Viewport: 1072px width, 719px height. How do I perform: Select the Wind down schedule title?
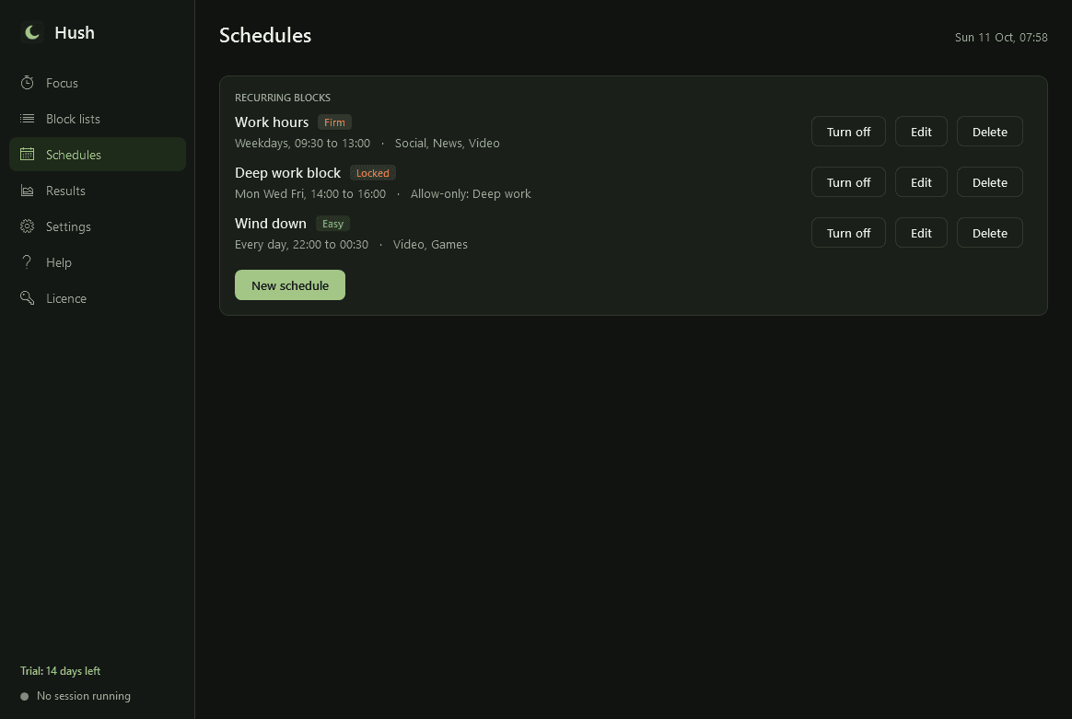(x=270, y=224)
